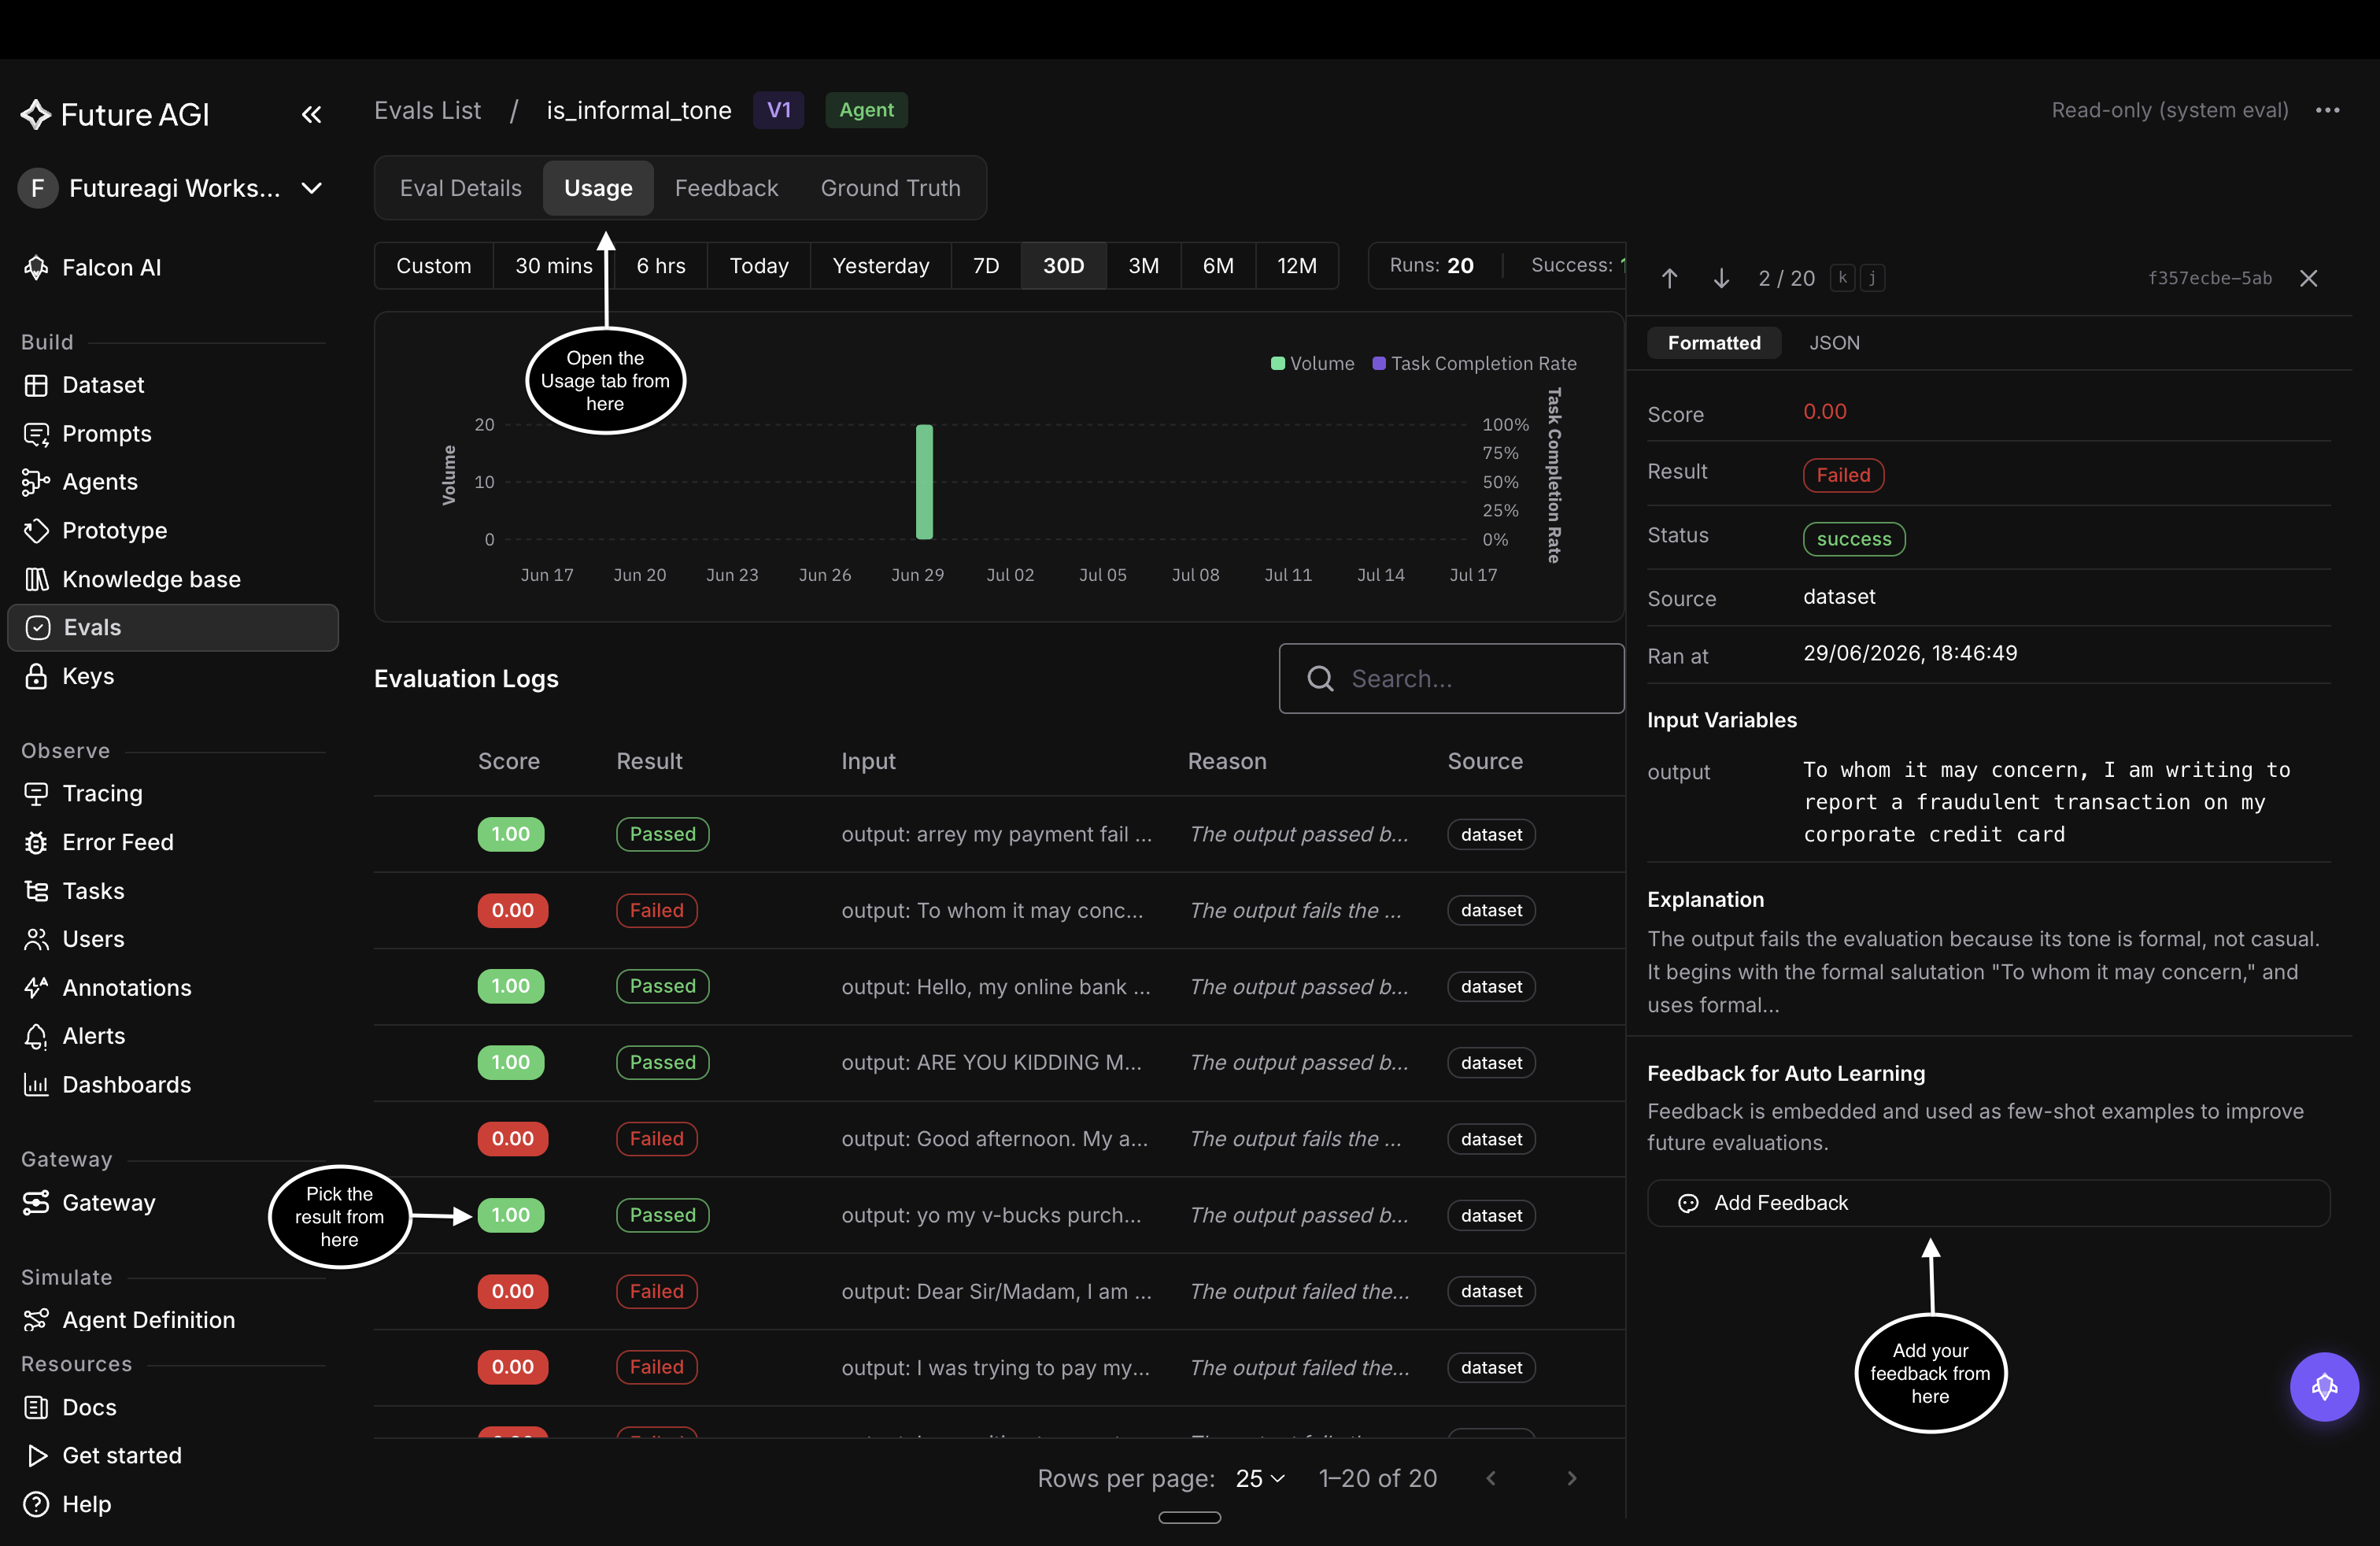Open the Dataset section icon
Viewport: 2380px width, 1546px height.
coord(36,385)
